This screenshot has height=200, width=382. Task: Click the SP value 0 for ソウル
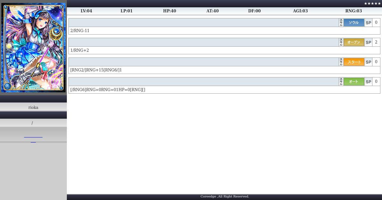click(x=376, y=23)
